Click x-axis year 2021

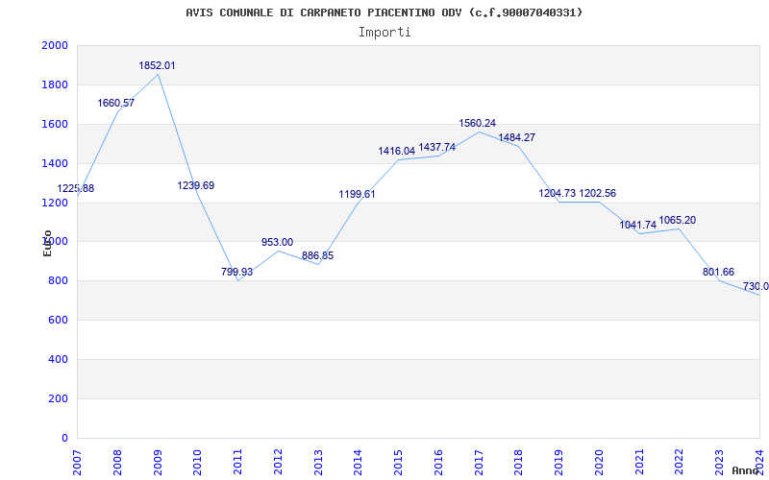click(639, 462)
